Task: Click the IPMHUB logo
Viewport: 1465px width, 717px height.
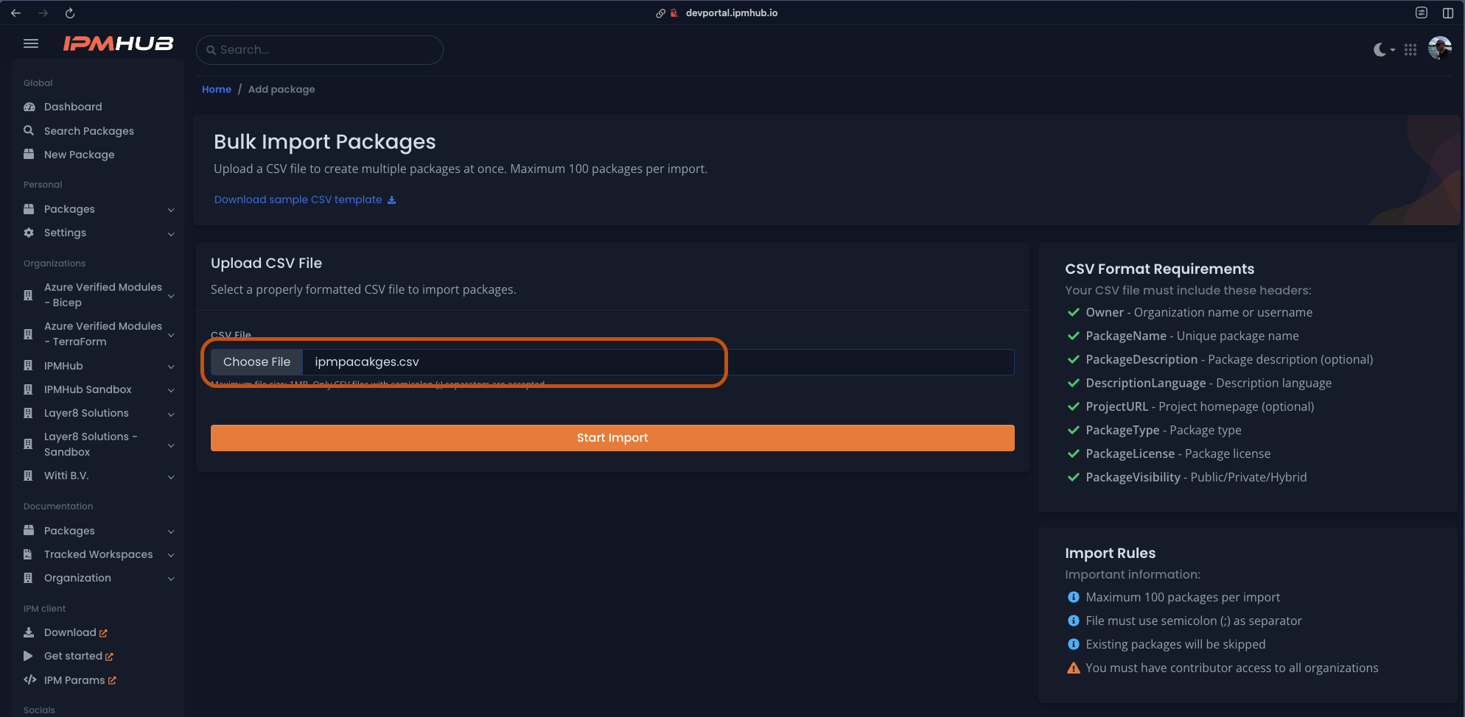Action: pos(118,44)
